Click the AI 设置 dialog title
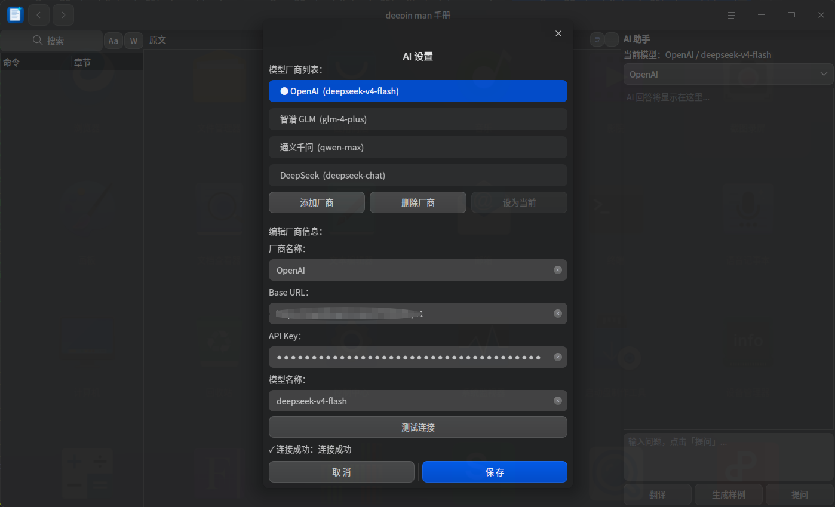Screen dimensions: 835x507 click(418, 57)
